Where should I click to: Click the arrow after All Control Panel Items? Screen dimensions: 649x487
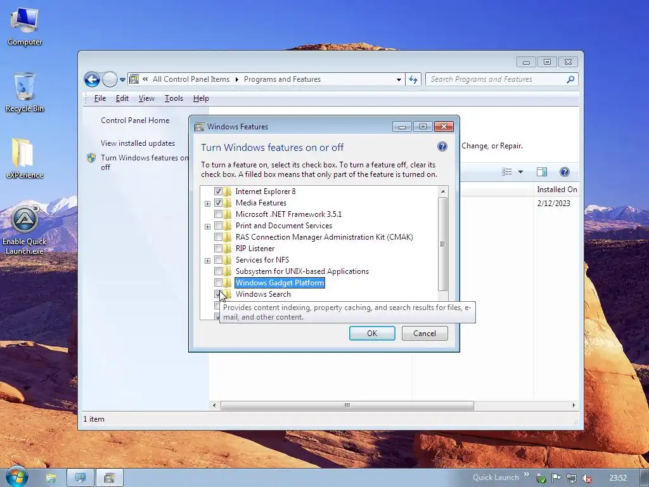point(237,79)
